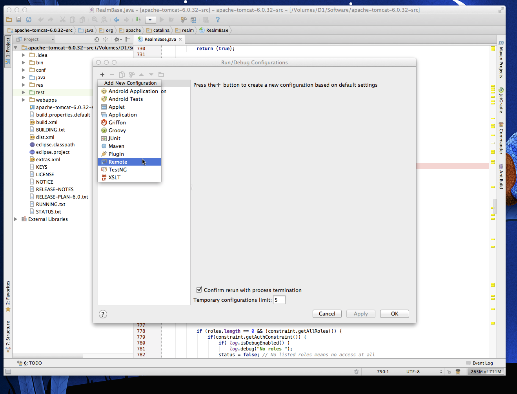Switch to RealmBase.java editor tab
517x394 pixels.
click(160, 39)
